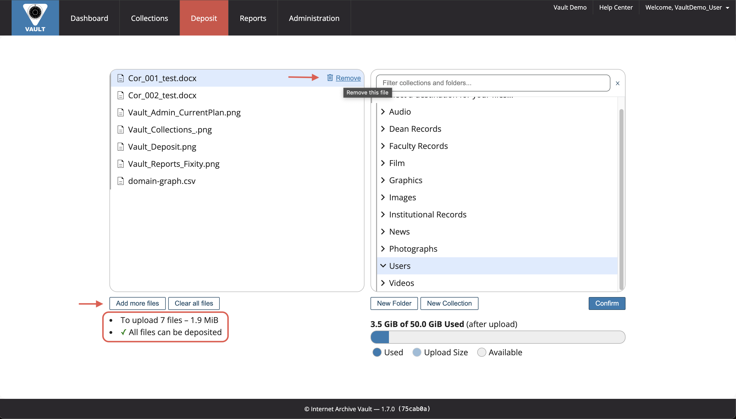Select the Graphics collection label

(x=406, y=180)
